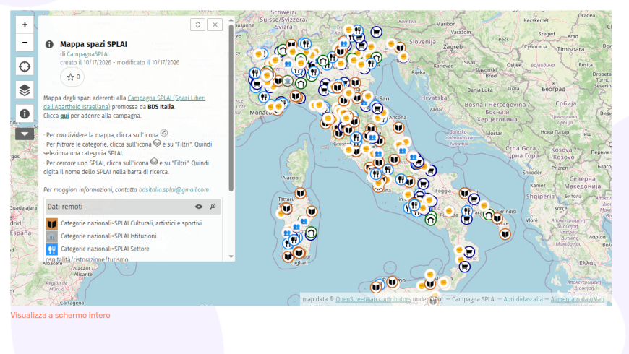Open the map info button in the left toolbar
The height and width of the screenshot is (354, 629).
25,114
